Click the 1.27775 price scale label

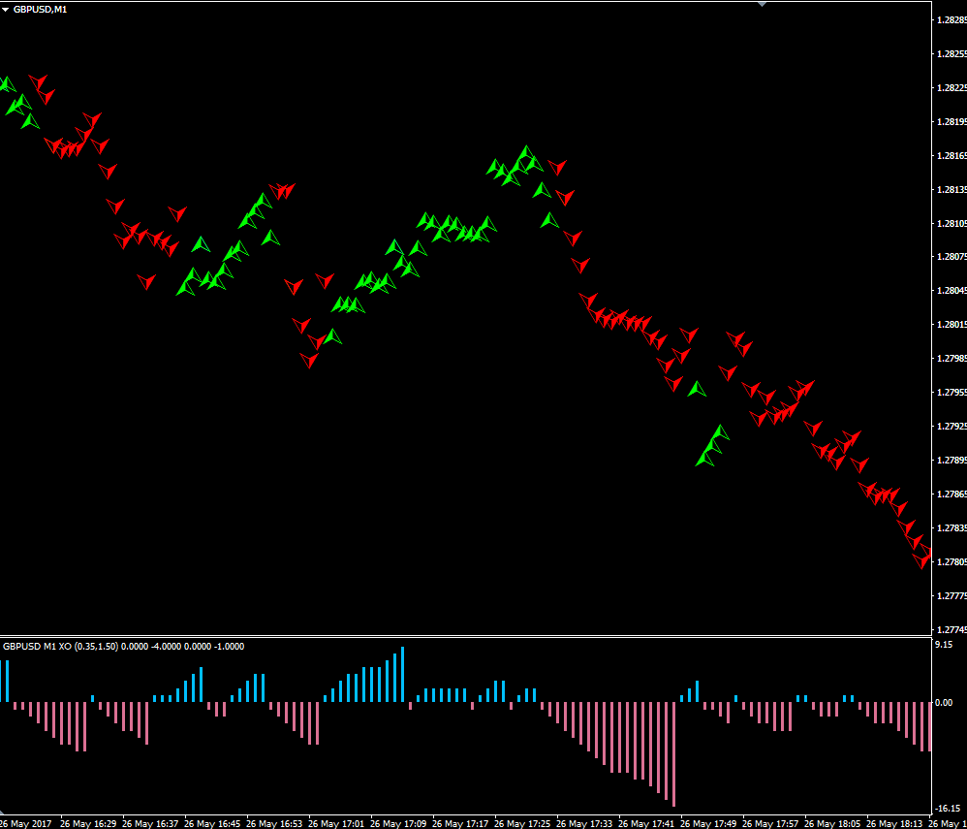[x=951, y=596]
